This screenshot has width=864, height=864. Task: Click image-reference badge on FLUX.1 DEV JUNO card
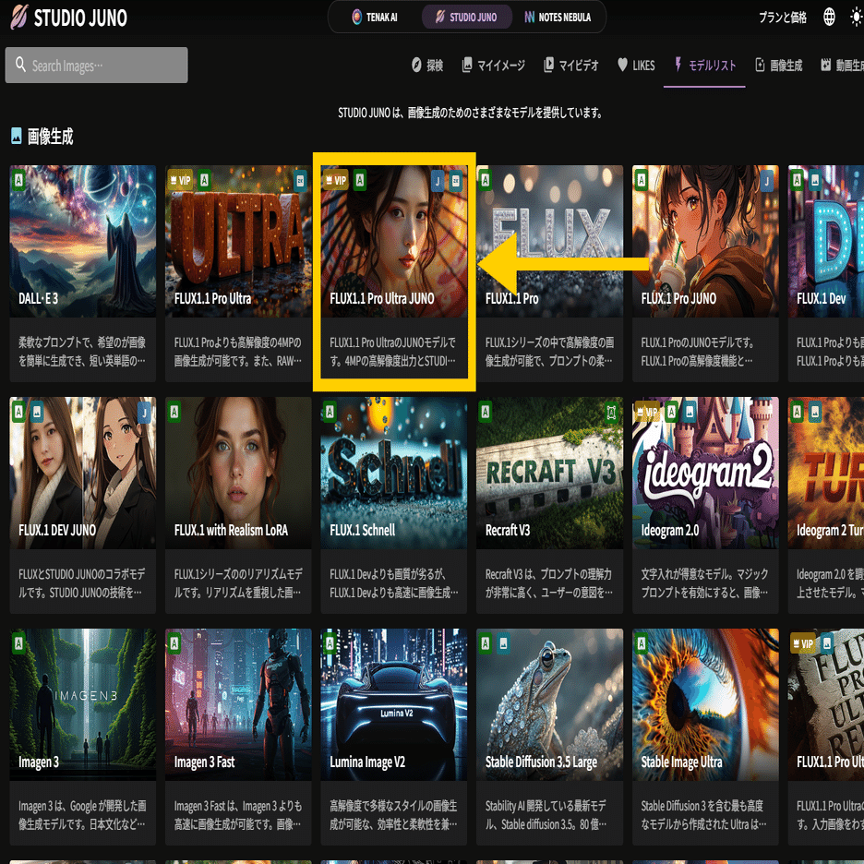click(37, 412)
